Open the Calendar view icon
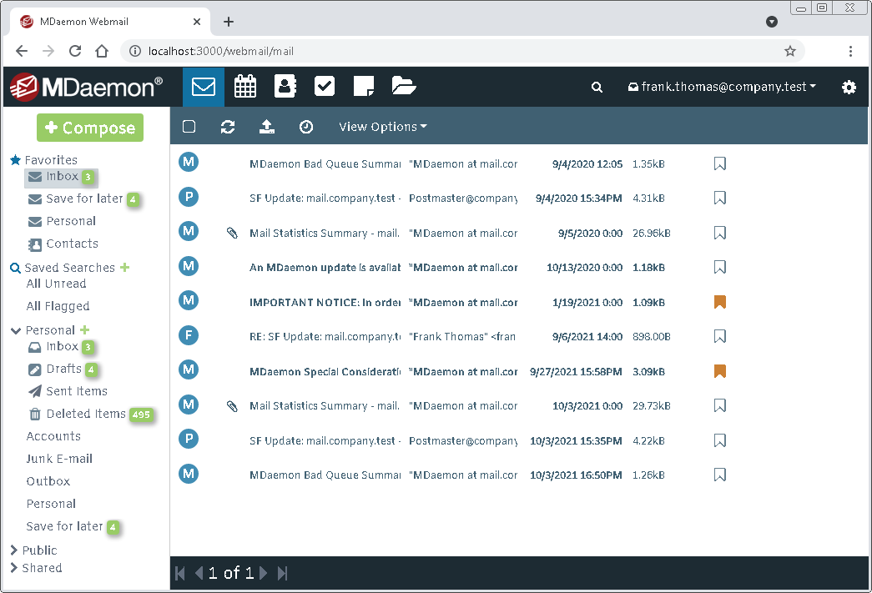 coord(244,87)
